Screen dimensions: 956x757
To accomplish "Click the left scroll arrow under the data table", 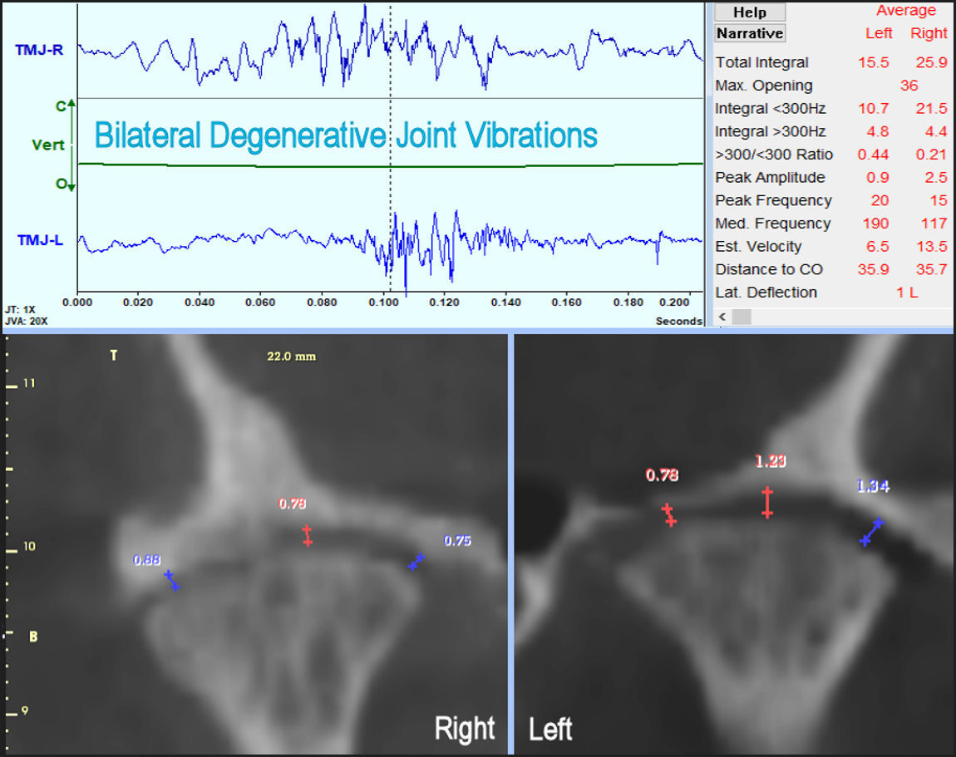I will pos(722,317).
